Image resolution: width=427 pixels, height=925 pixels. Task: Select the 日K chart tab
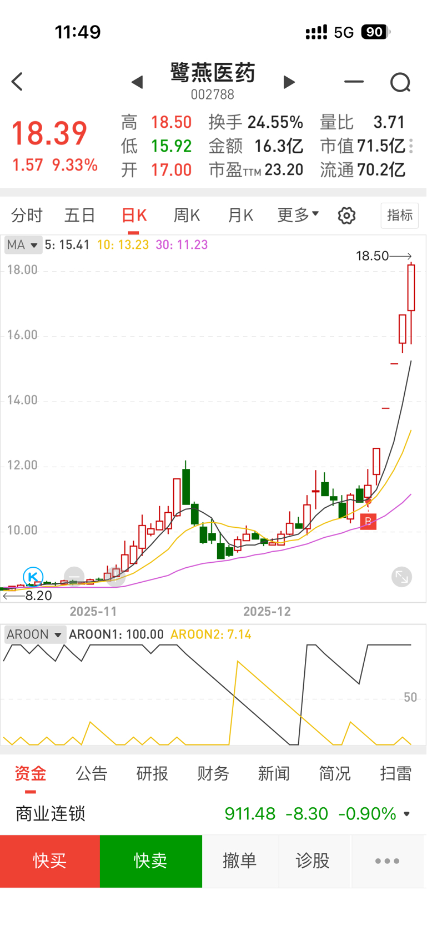tap(134, 215)
